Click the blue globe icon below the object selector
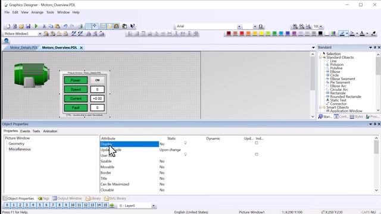This screenshot has width=381, height=214. coord(7,40)
